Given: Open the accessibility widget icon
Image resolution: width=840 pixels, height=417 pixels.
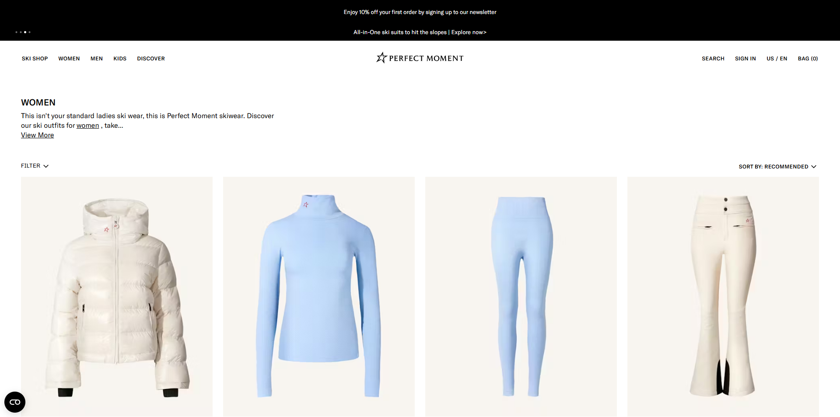Looking at the screenshot, I should (x=15, y=402).
